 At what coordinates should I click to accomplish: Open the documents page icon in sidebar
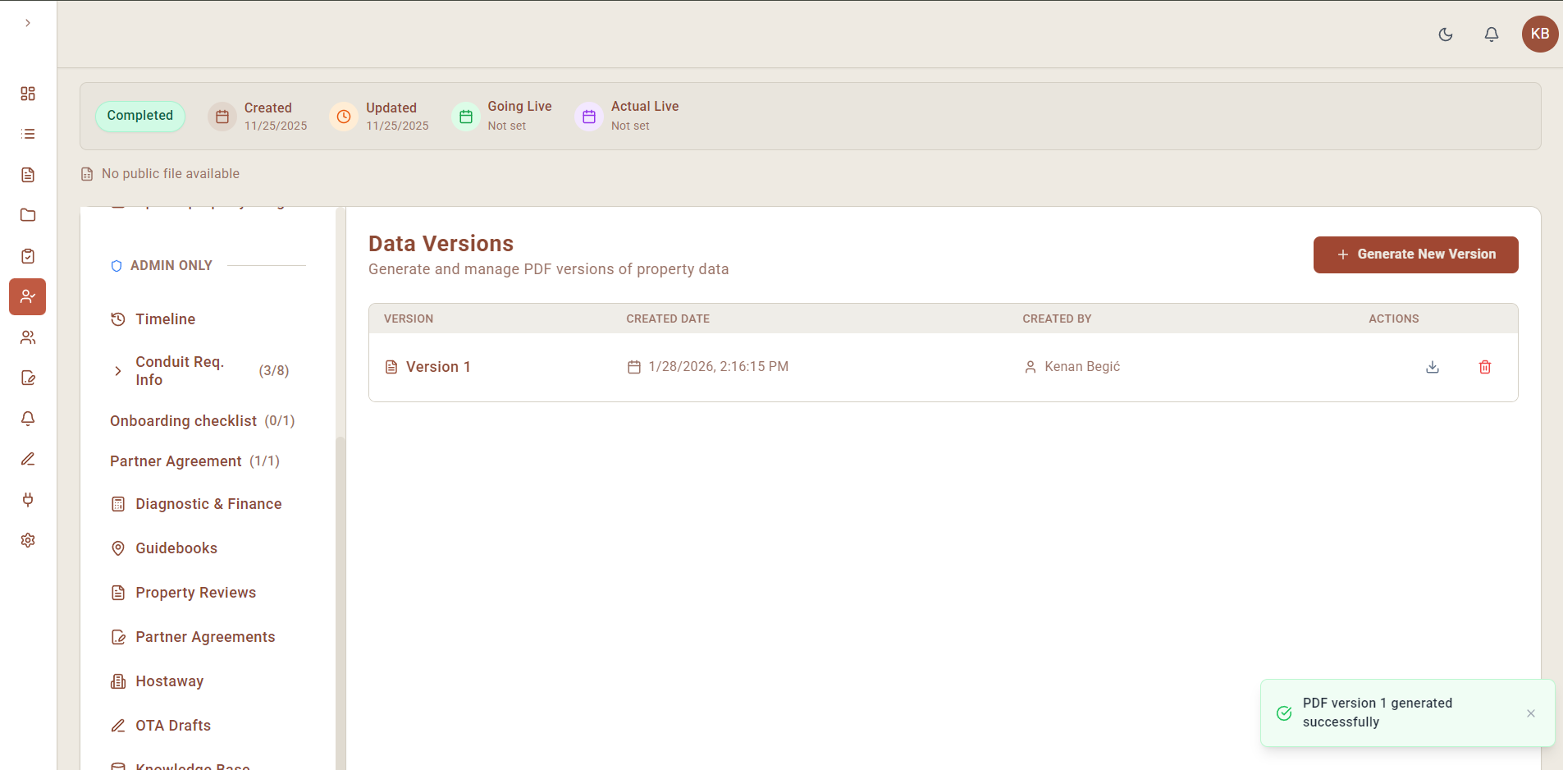(x=27, y=174)
